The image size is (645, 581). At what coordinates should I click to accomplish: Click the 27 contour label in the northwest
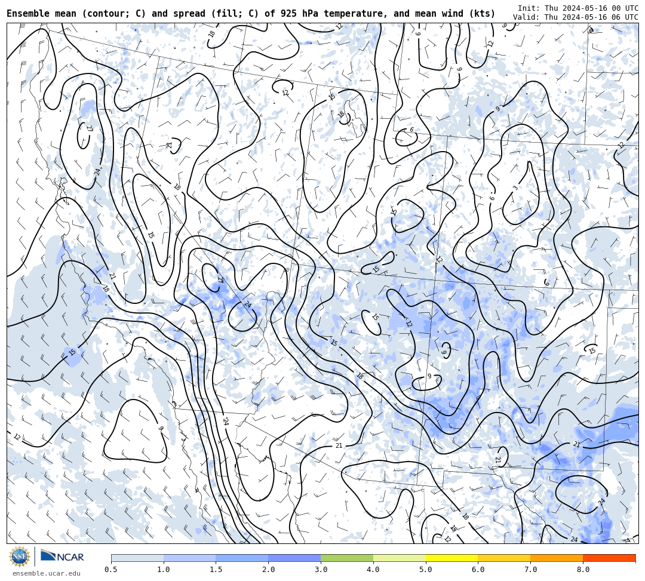pyautogui.click(x=89, y=129)
